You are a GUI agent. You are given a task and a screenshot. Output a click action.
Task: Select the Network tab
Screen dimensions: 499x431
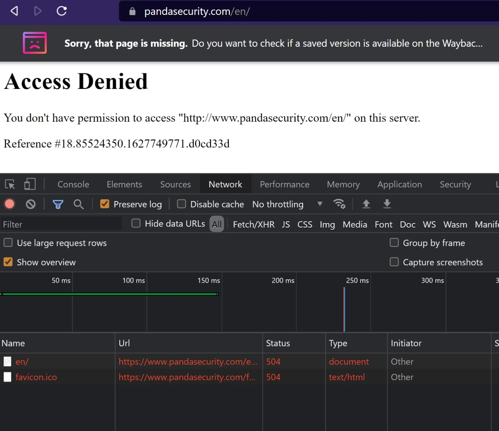(225, 184)
